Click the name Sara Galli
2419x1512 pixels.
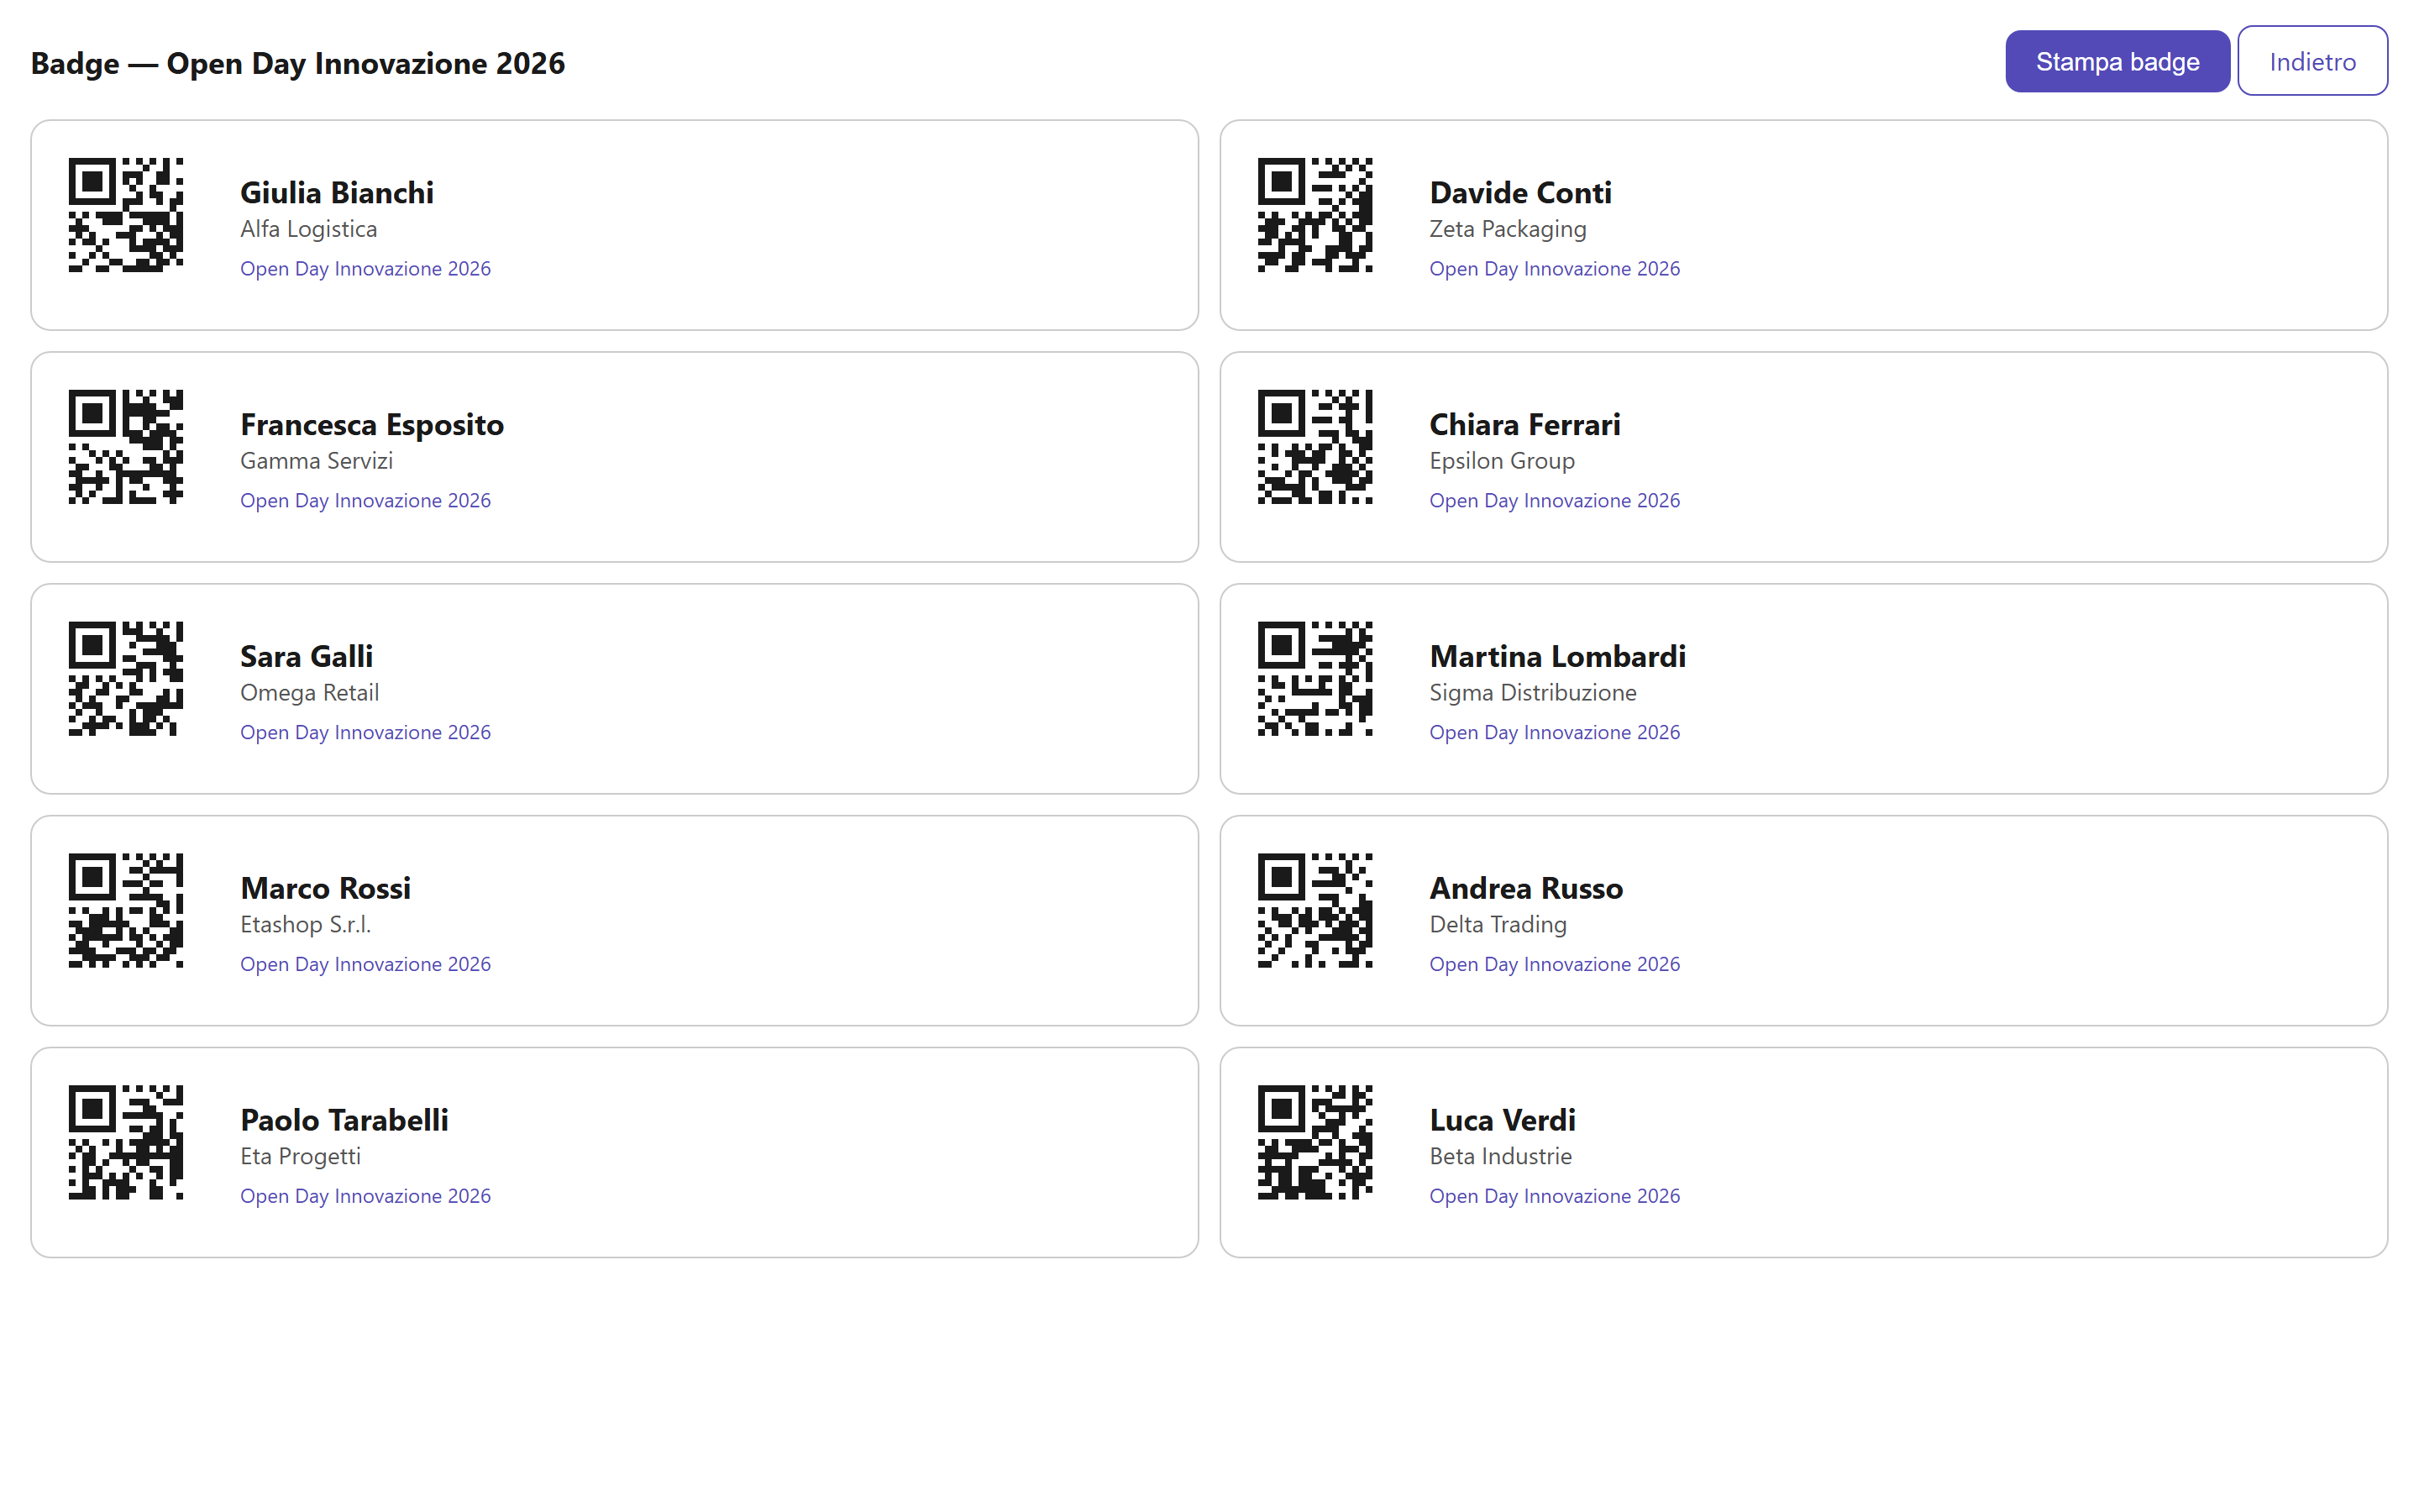pyautogui.click(x=306, y=656)
